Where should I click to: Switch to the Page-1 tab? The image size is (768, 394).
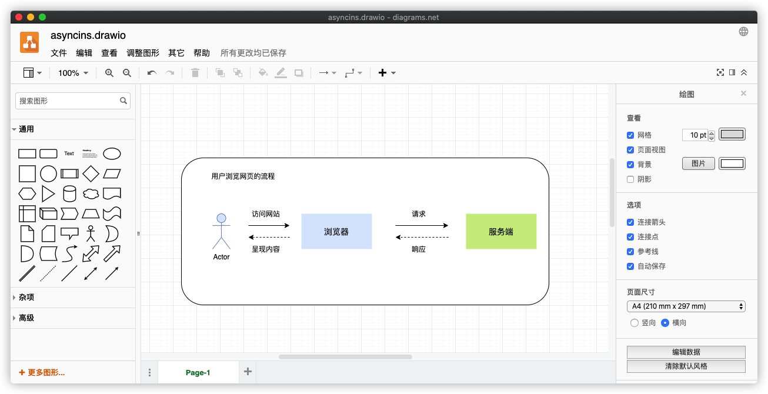198,372
